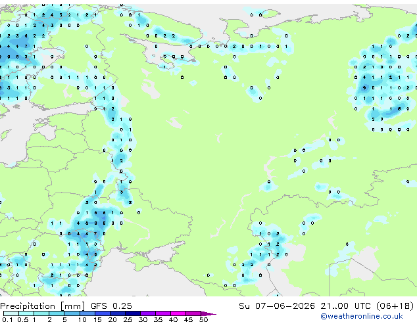Click the 'Su' weekday label

tap(245, 306)
